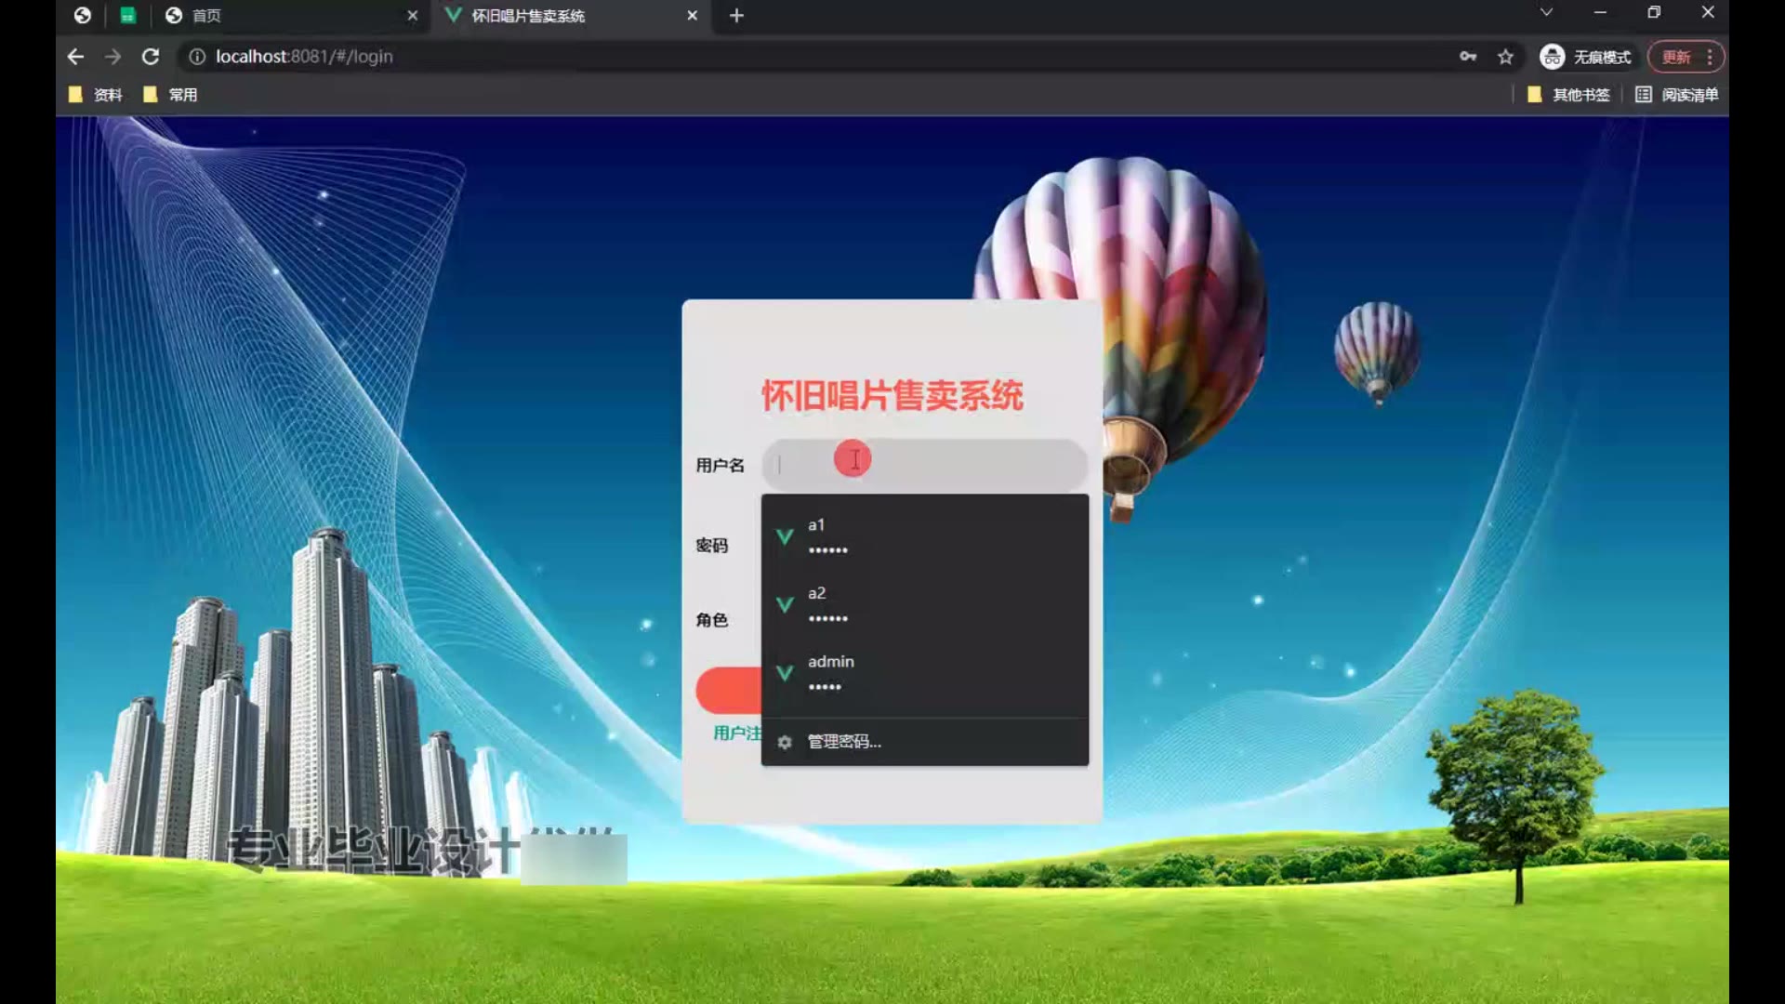Click the reload page icon
Viewport: 1785px width, 1004px height.
(x=151, y=57)
